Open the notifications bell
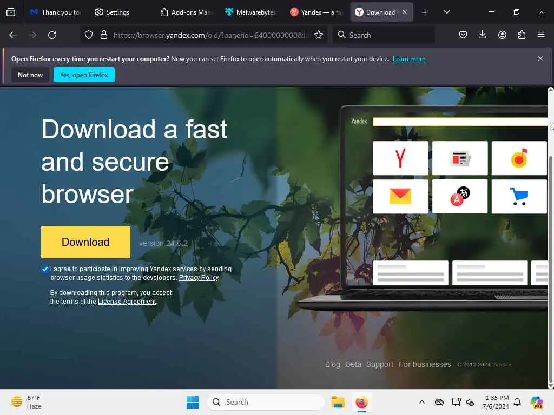 point(517,402)
